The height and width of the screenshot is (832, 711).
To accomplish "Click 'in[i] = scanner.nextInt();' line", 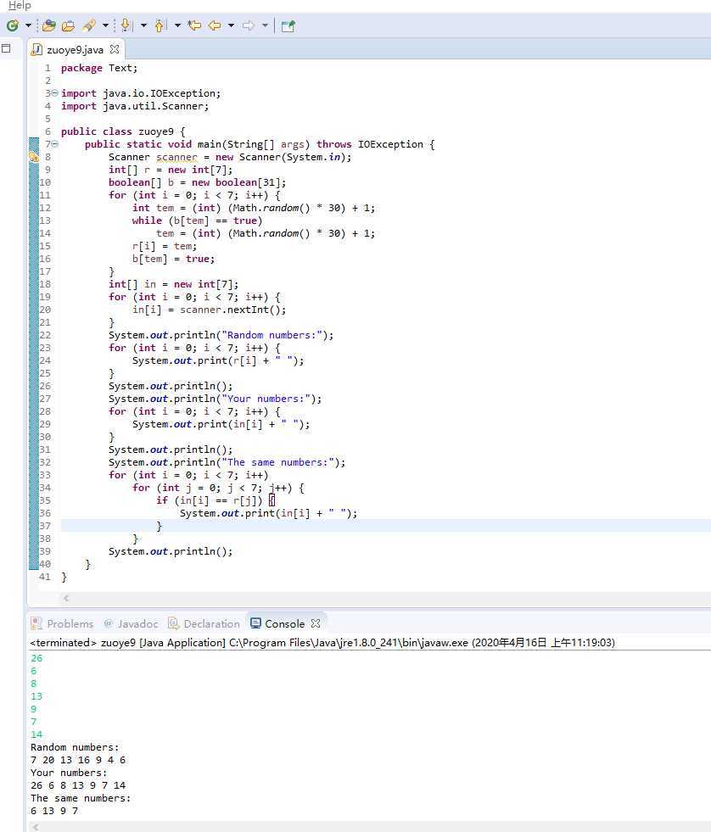I will 210,310.
